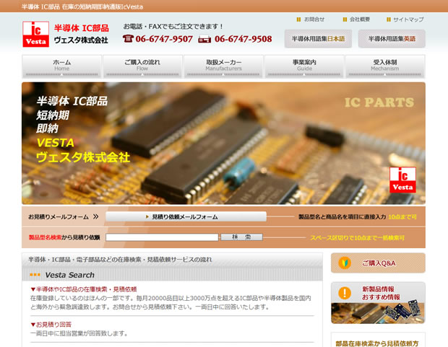This screenshot has height=347, width=448.
Task: Click the 検索 search button
Action: point(242,237)
